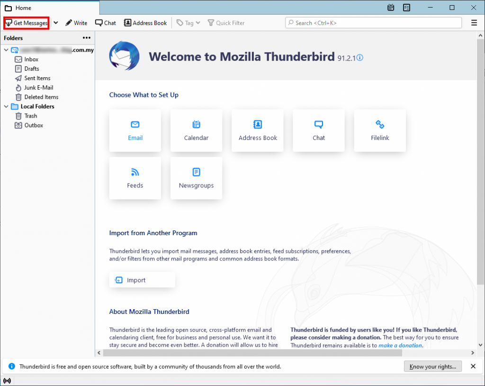Set up Newsgroups card
The image size is (485, 386).
(197, 178)
